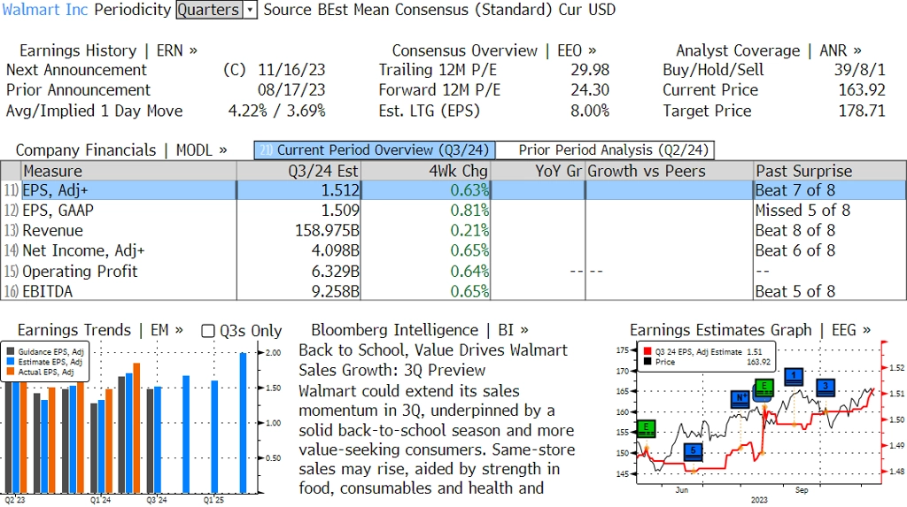Click the black Price legend square
This screenshot has width=907, height=507.
pos(647,362)
